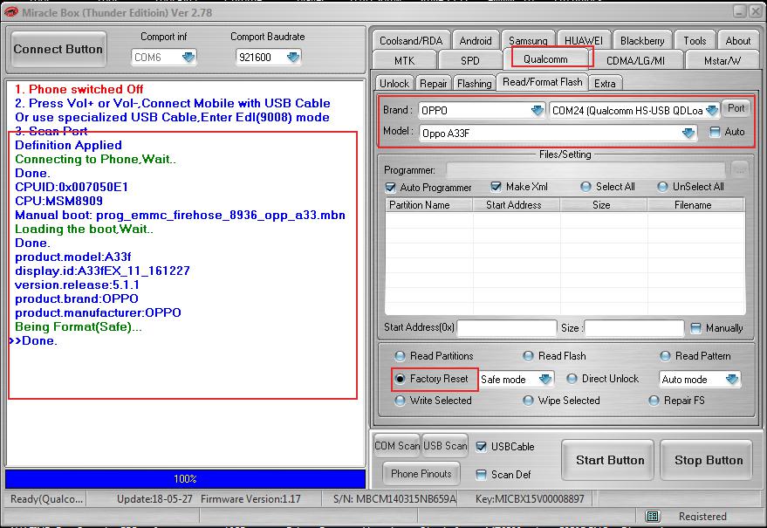Click the Size input field

click(634, 328)
